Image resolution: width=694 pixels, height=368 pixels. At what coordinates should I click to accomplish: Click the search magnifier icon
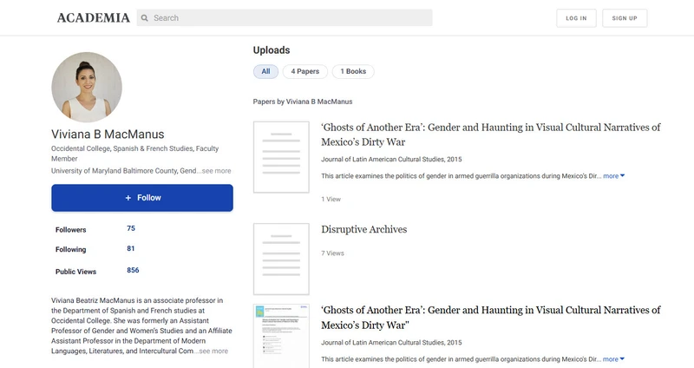click(x=145, y=18)
